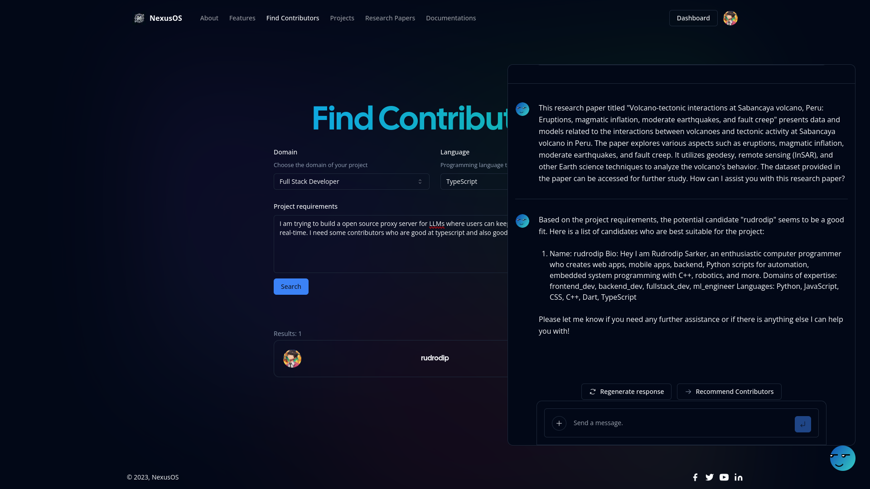Click the Find Contributors navigation tab
Viewport: 870px width, 489px height.
(292, 18)
